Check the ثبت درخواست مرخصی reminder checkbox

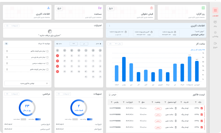pos(47,63)
